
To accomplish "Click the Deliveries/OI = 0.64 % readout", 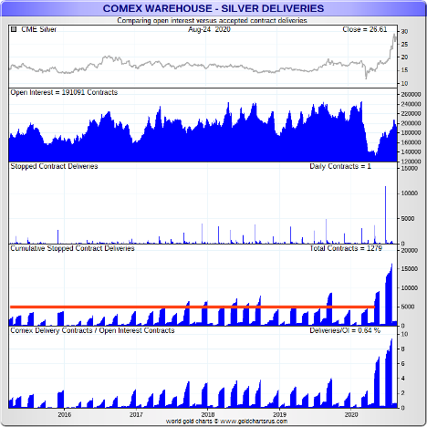I will 345,330.
